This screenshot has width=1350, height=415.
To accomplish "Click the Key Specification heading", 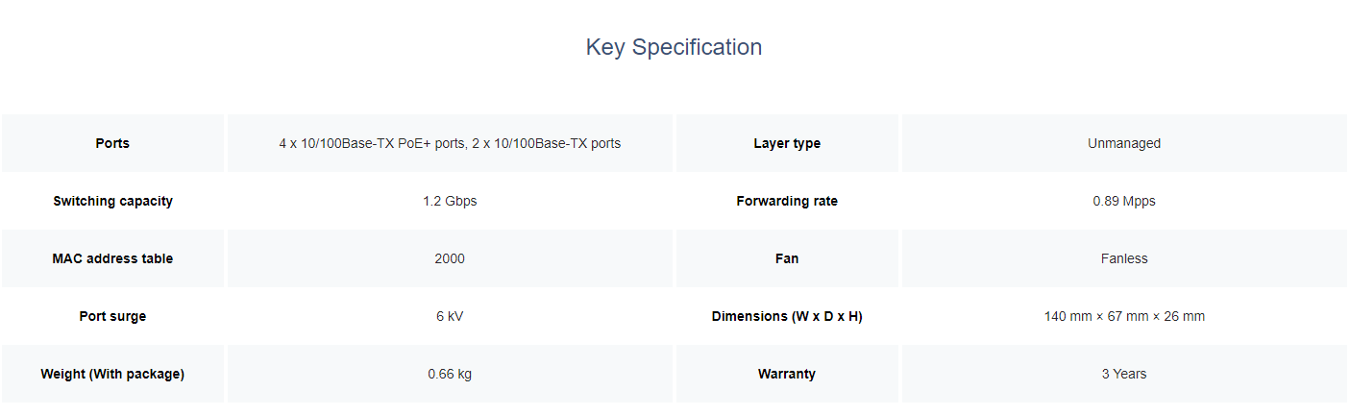I will coord(674,47).
